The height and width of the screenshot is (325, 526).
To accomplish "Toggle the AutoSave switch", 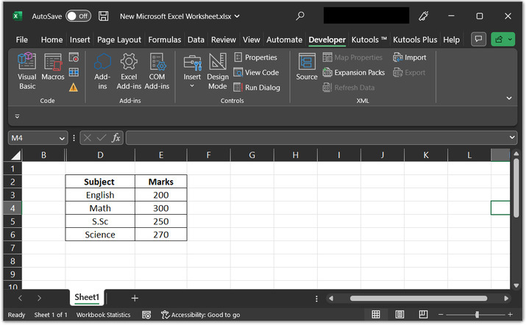I will coord(78,15).
